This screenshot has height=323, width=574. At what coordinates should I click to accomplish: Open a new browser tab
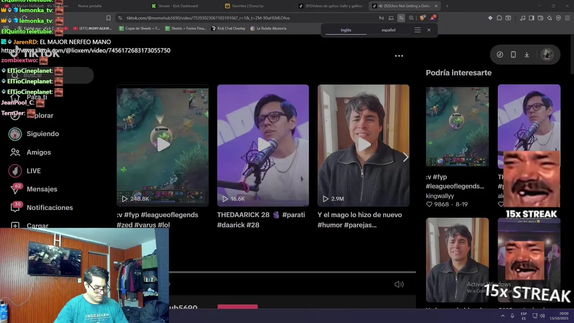pyautogui.click(x=447, y=6)
